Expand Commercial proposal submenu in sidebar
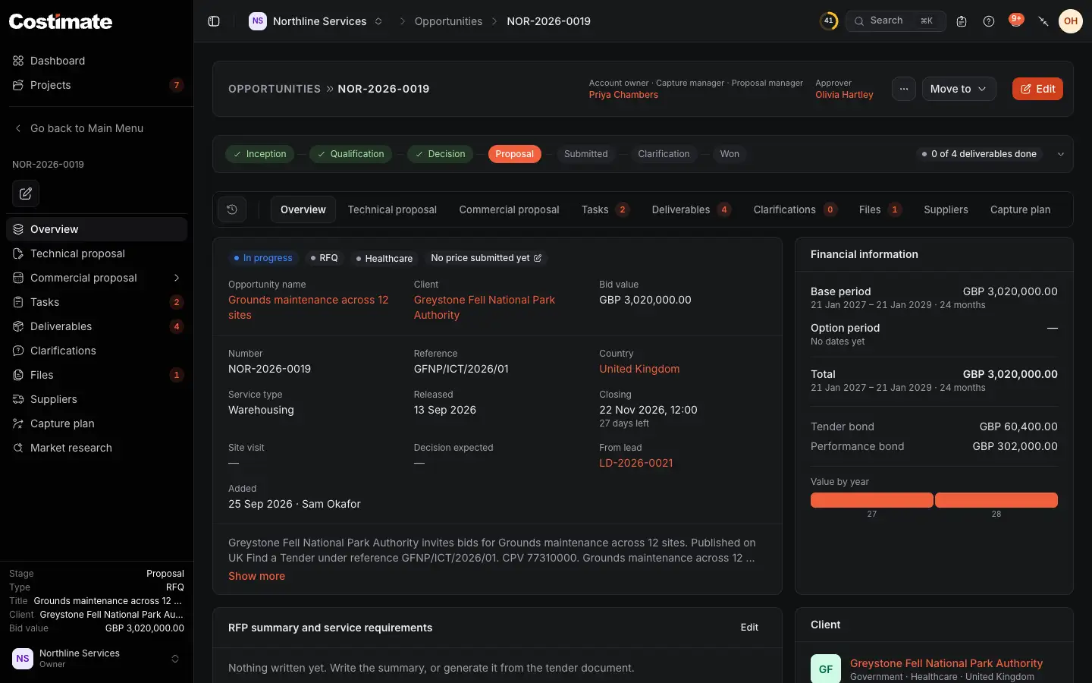Screen dimensions: 1092x683 tap(176, 278)
